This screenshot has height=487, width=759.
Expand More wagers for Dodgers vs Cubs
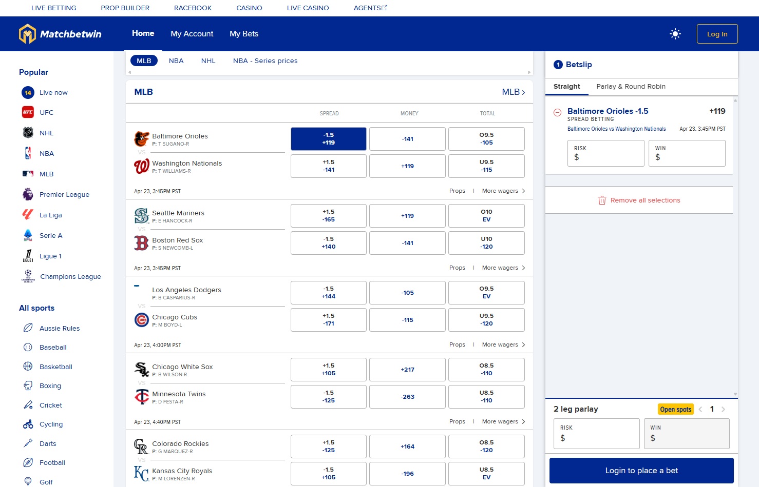coord(503,344)
